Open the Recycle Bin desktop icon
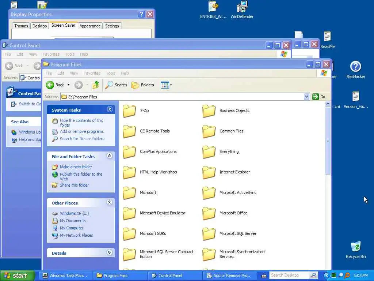Viewport: 374px width, 281px height. 356,250
